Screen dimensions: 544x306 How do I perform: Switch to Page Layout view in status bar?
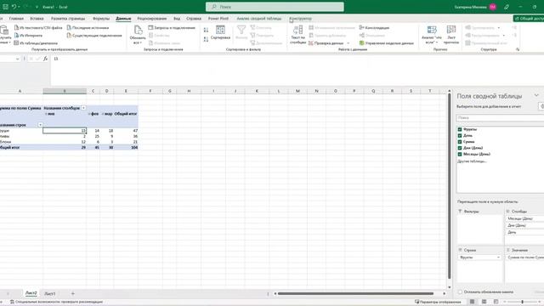coord(484,302)
